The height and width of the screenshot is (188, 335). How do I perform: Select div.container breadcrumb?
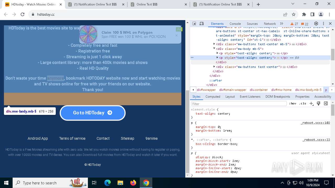click(x=259, y=90)
